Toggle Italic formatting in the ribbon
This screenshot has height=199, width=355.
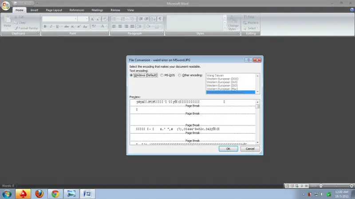click(x=51, y=27)
